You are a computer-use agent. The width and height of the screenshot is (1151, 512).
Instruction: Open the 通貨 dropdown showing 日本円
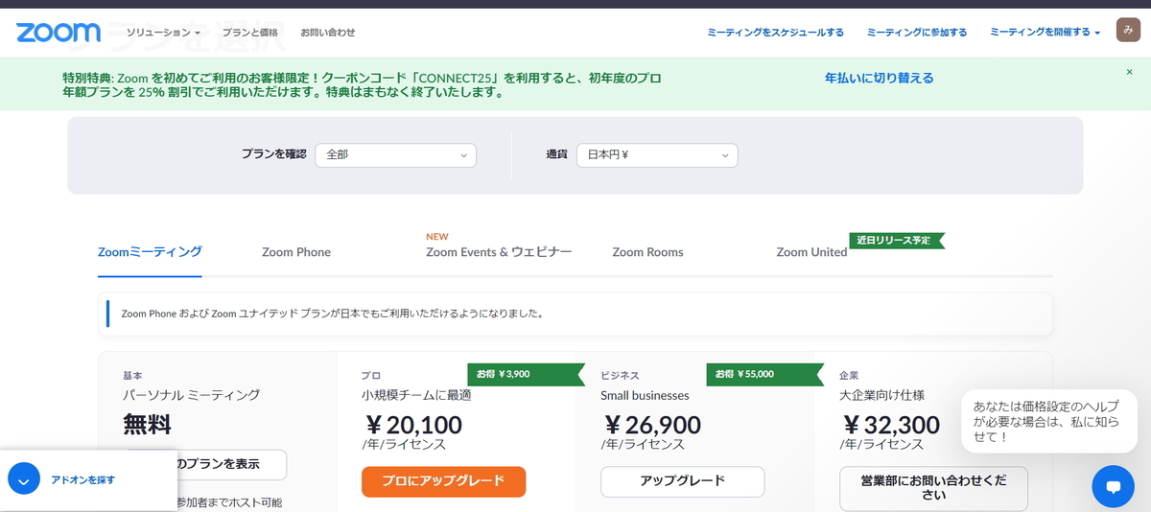657,154
